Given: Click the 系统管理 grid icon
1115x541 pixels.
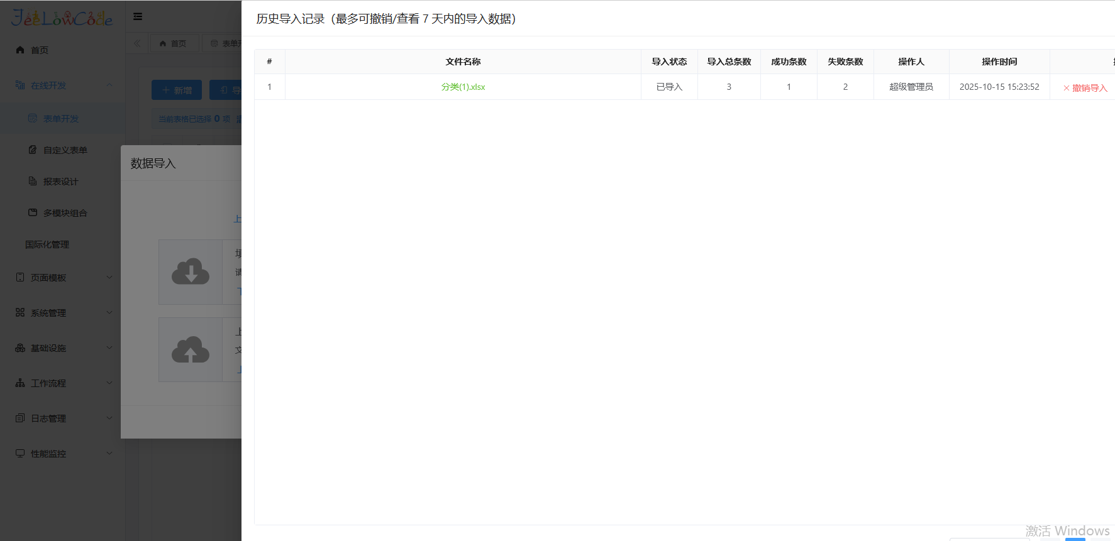Looking at the screenshot, I should click(x=20, y=312).
